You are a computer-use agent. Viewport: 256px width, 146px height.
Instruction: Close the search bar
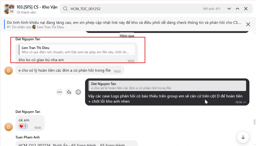coord(246,9)
